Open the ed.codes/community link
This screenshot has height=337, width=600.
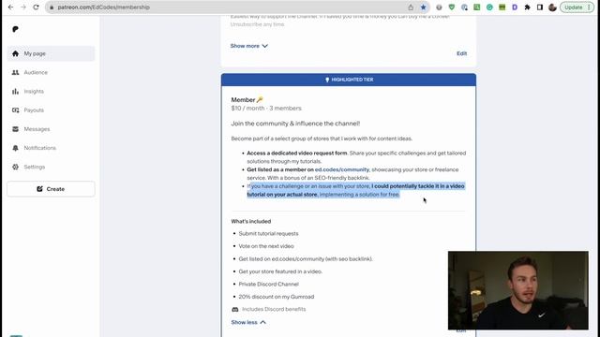(341, 169)
